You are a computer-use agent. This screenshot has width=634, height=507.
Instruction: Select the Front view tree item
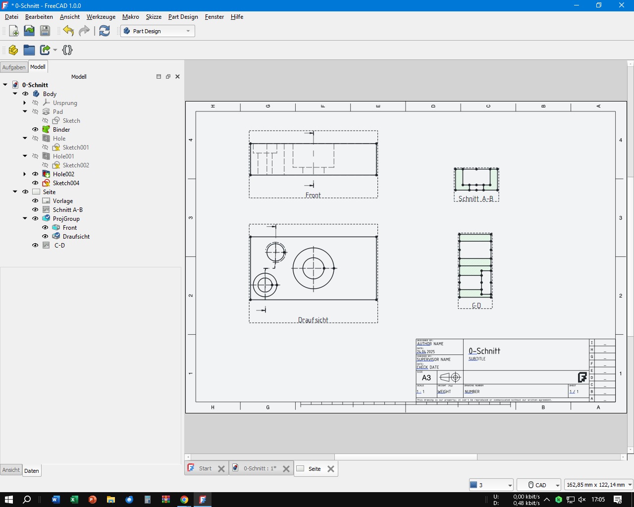[x=70, y=227]
